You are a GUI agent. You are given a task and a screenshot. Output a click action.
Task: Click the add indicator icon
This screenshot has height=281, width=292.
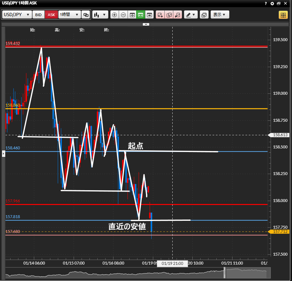coord(160,15)
